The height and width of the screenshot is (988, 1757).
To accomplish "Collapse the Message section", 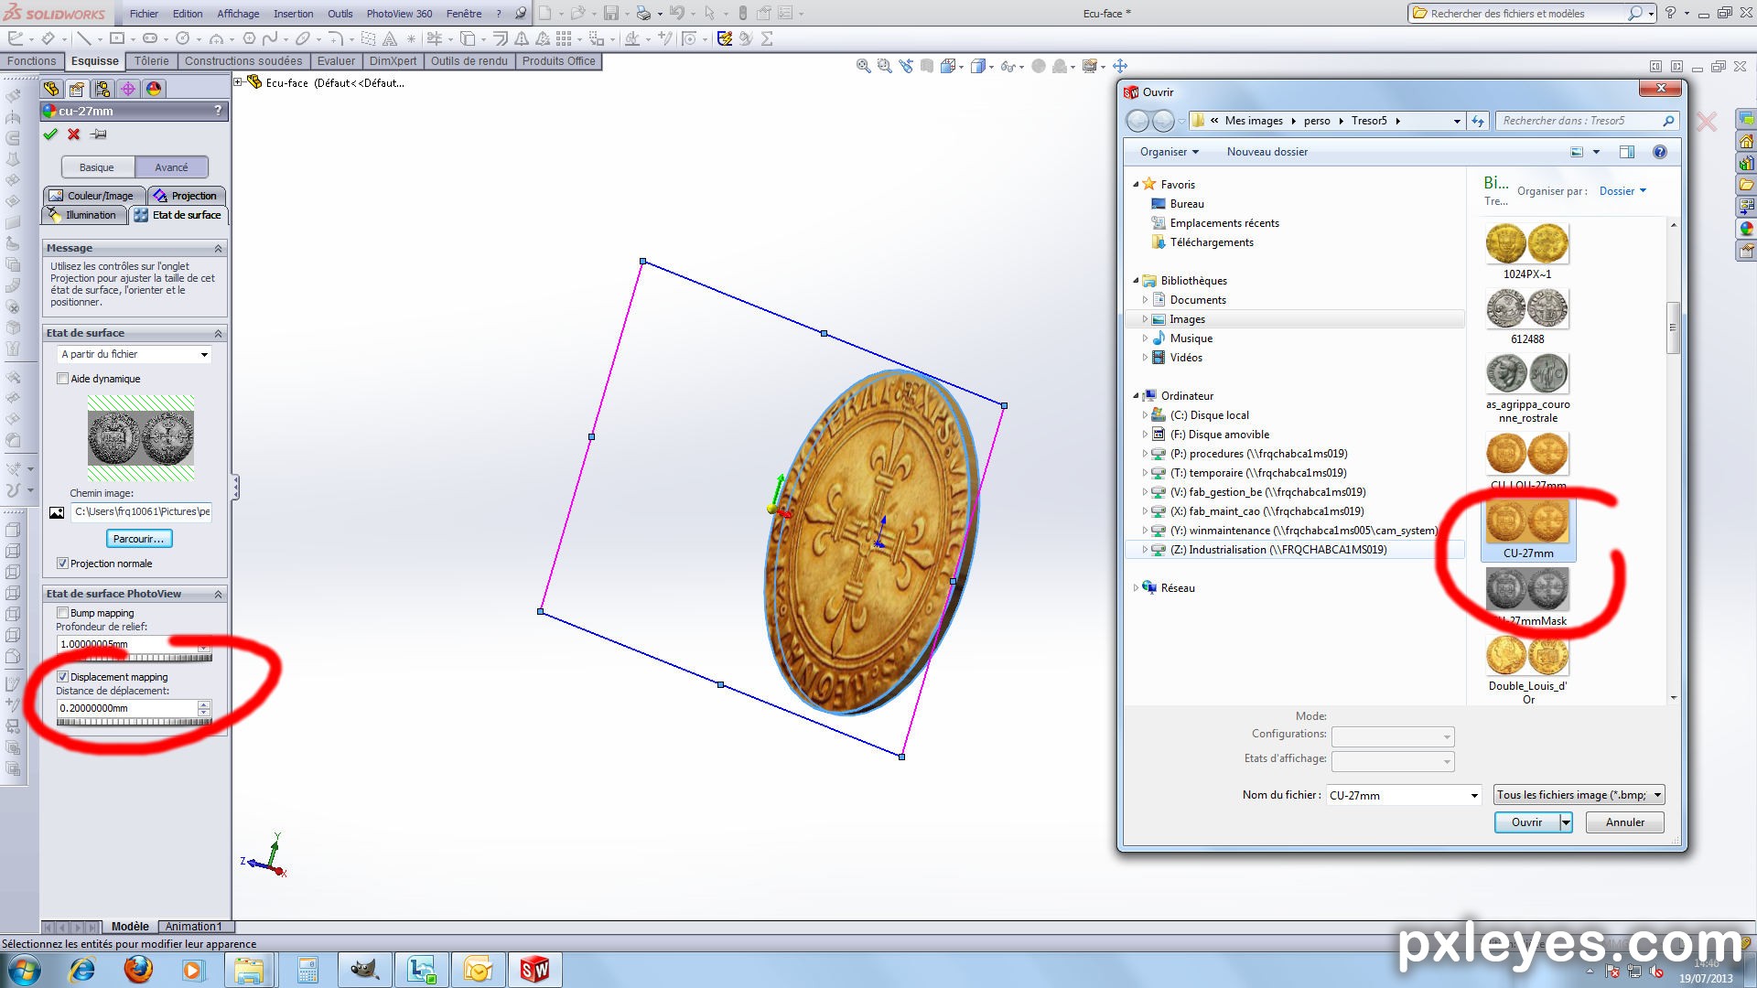I will pos(218,249).
